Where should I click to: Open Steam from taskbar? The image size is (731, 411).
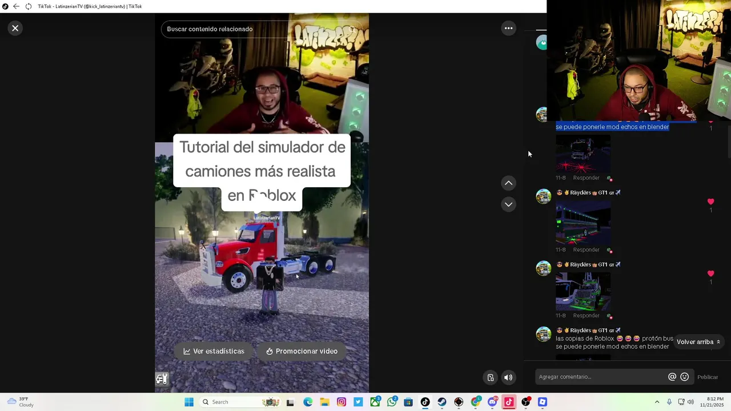point(442,402)
